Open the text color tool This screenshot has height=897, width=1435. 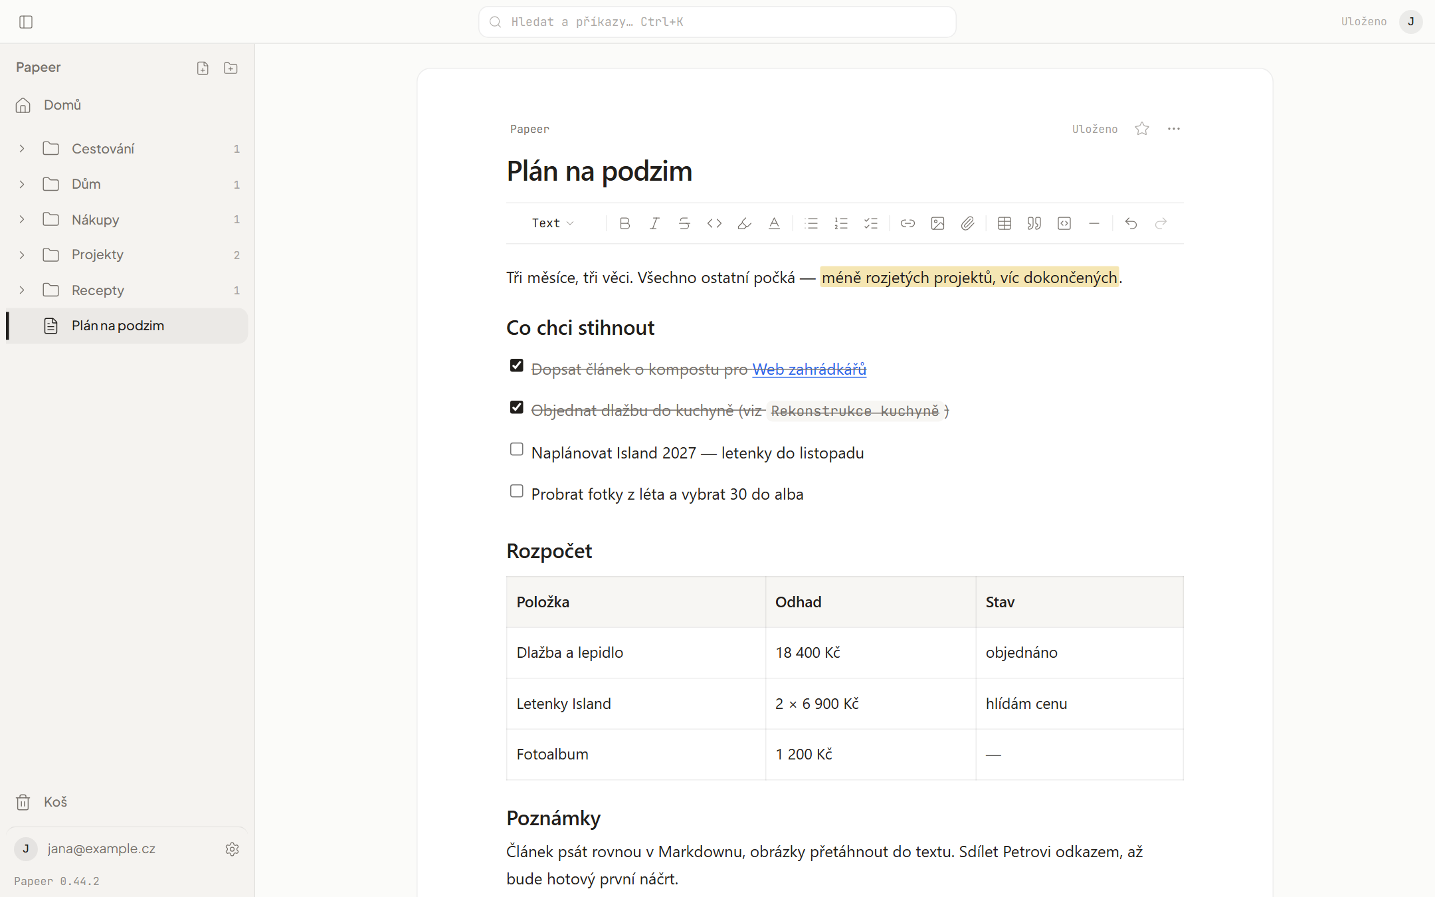774,223
